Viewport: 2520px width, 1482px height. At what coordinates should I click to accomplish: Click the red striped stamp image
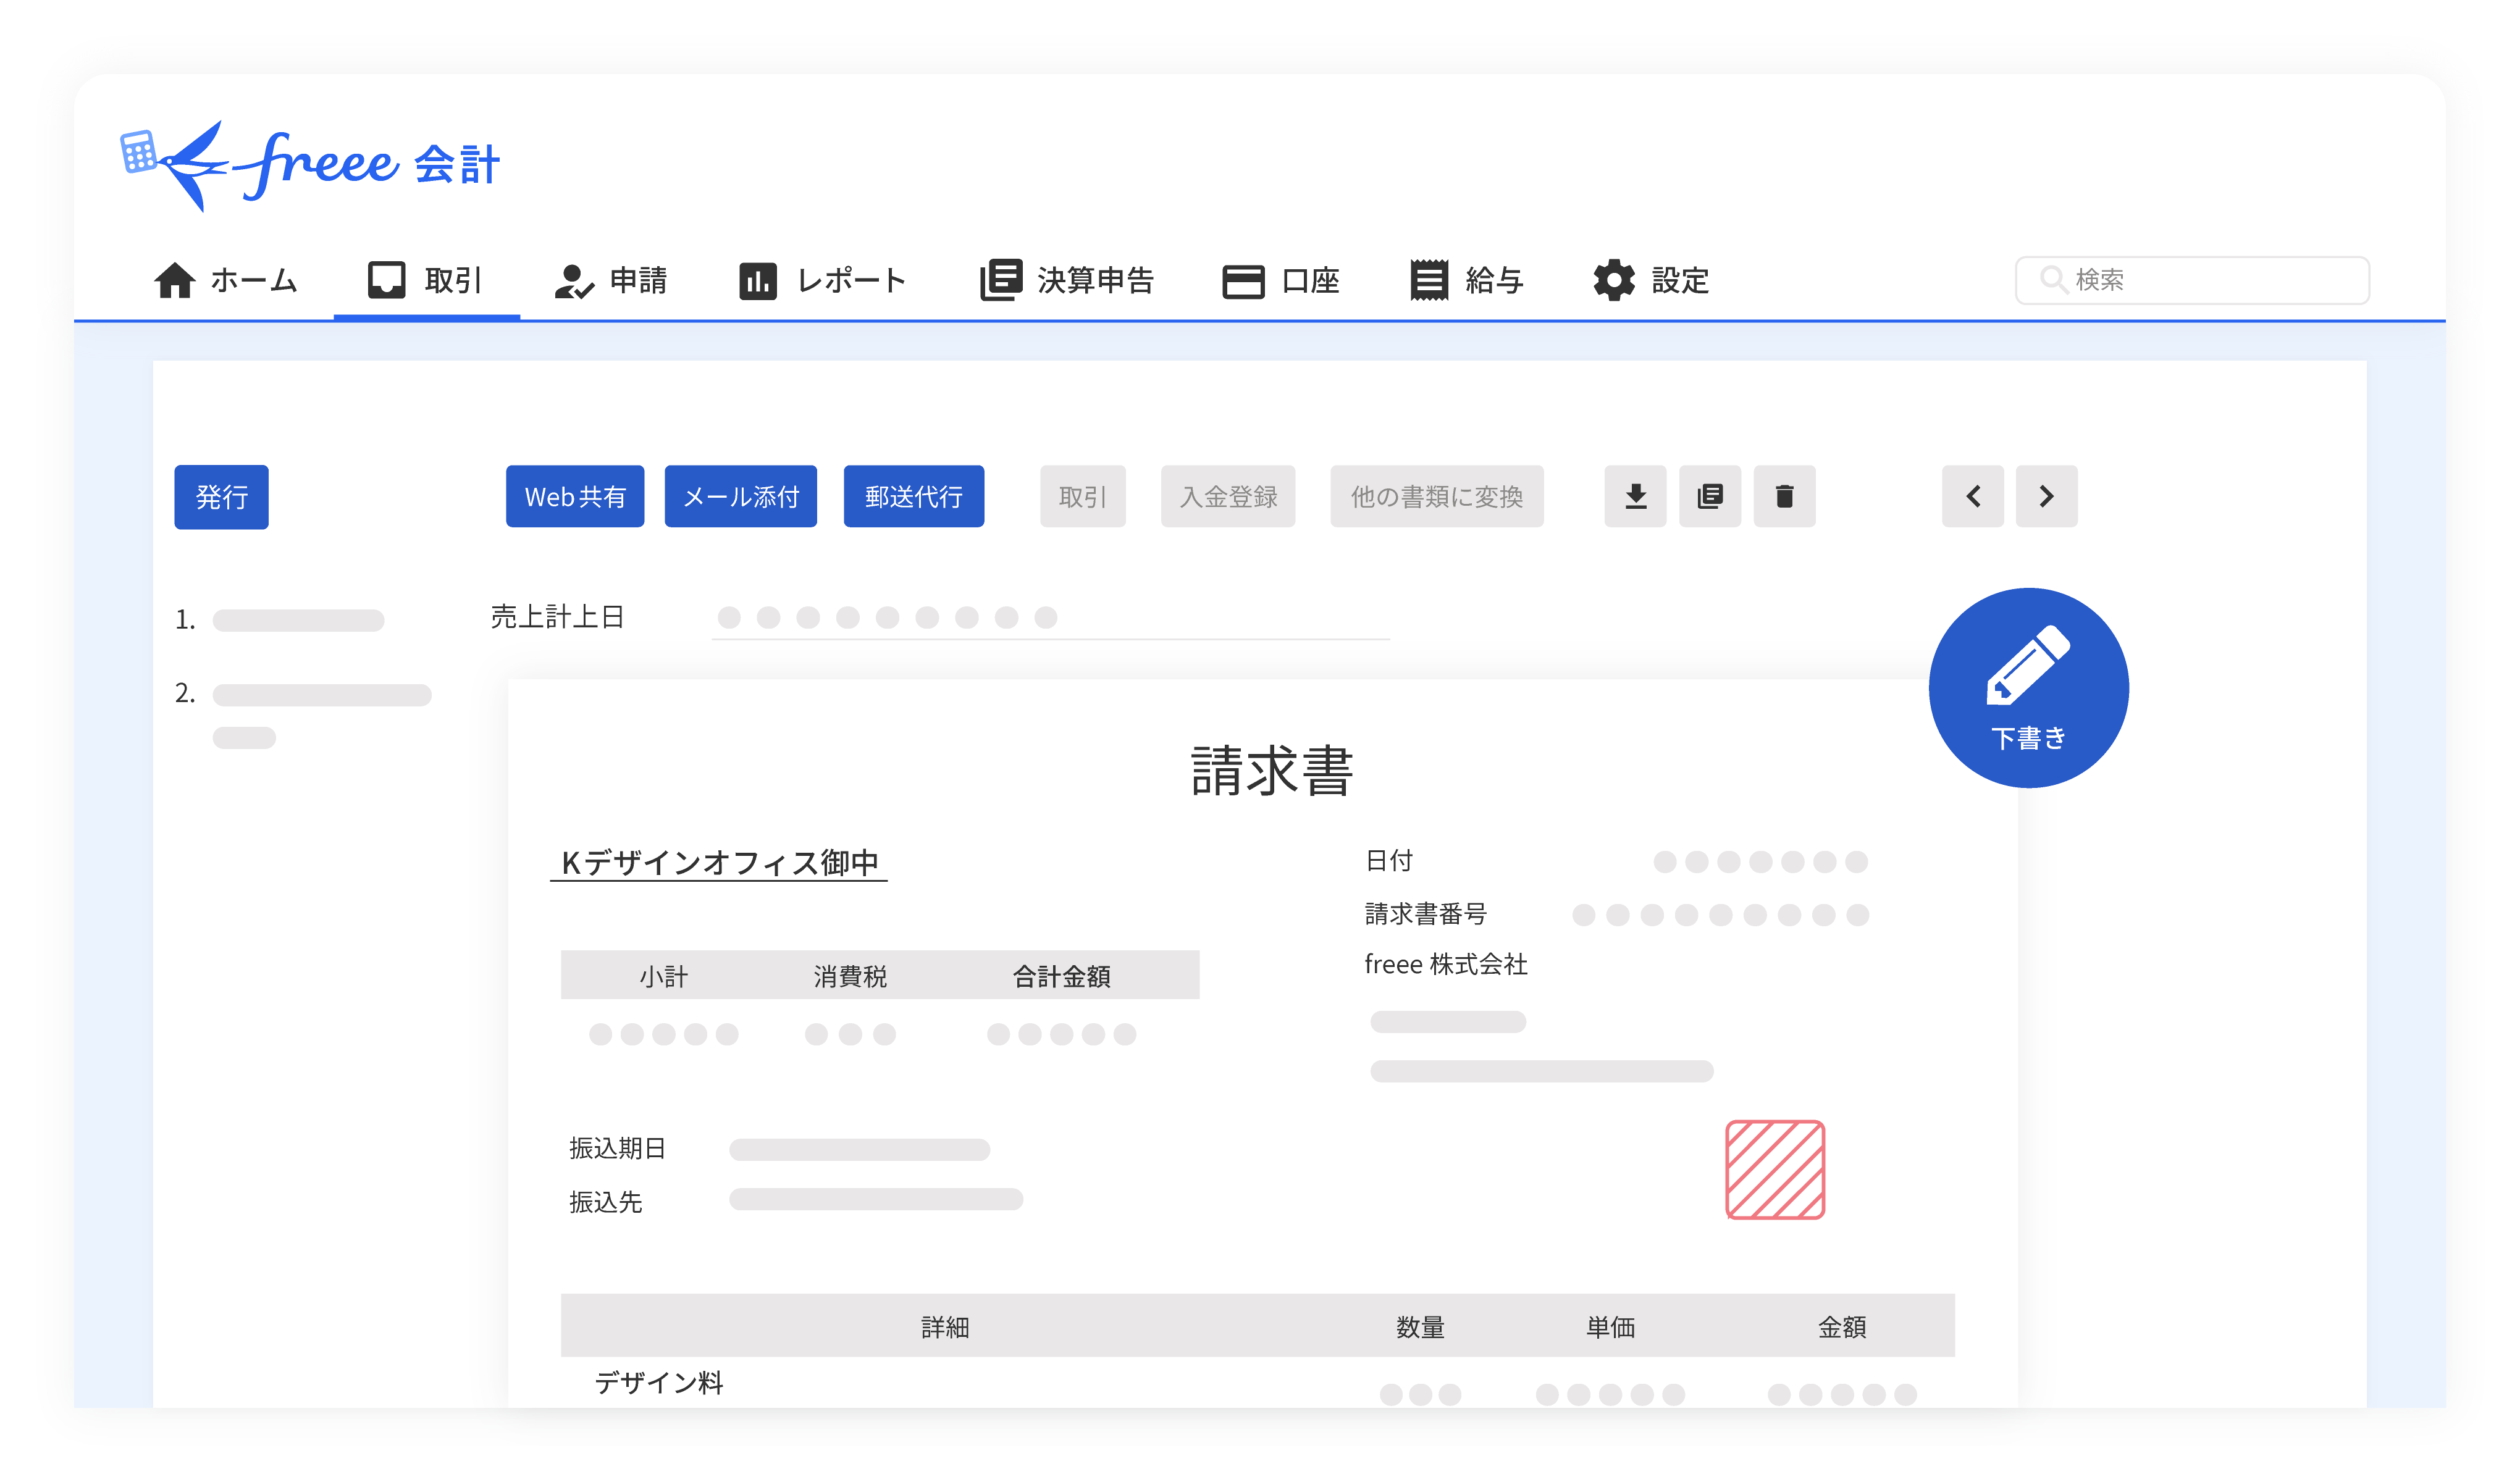point(1775,1169)
